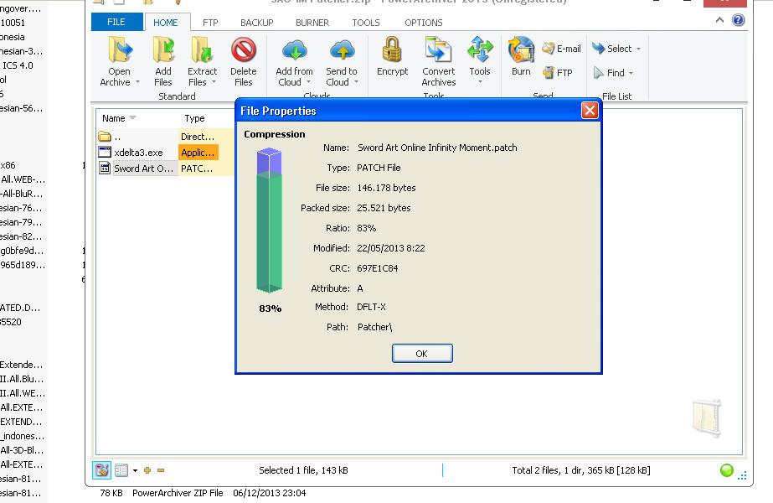Click the 146.178 bytes file size value
This screenshot has width=773, height=503.
pyautogui.click(x=387, y=188)
